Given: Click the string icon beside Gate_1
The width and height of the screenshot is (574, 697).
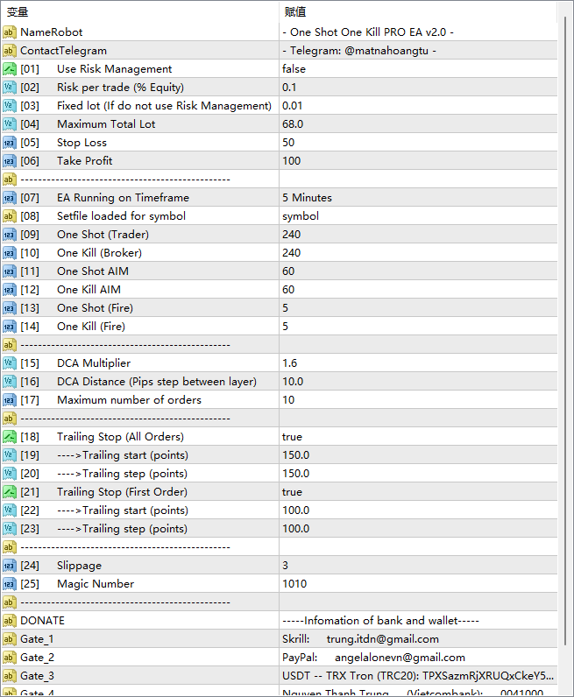Looking at the screenshot, I should pyautogui.click(x=10, y=638).
